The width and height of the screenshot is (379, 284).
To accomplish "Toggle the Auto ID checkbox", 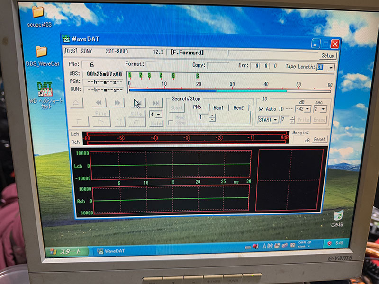I will (x=261, y=109).
